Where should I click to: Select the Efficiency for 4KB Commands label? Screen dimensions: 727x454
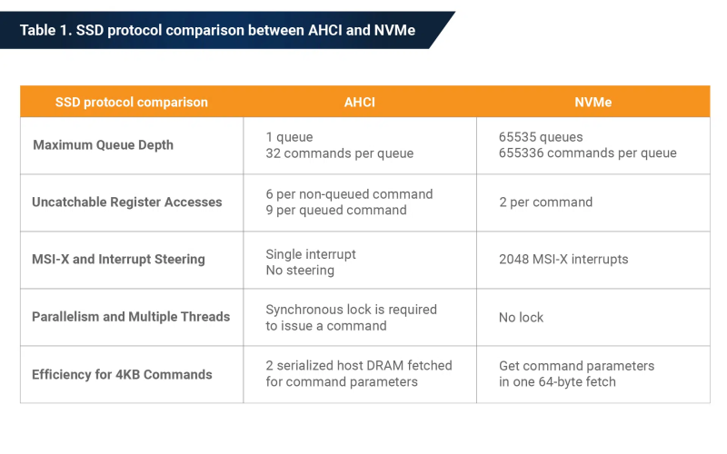coord(122,374)
